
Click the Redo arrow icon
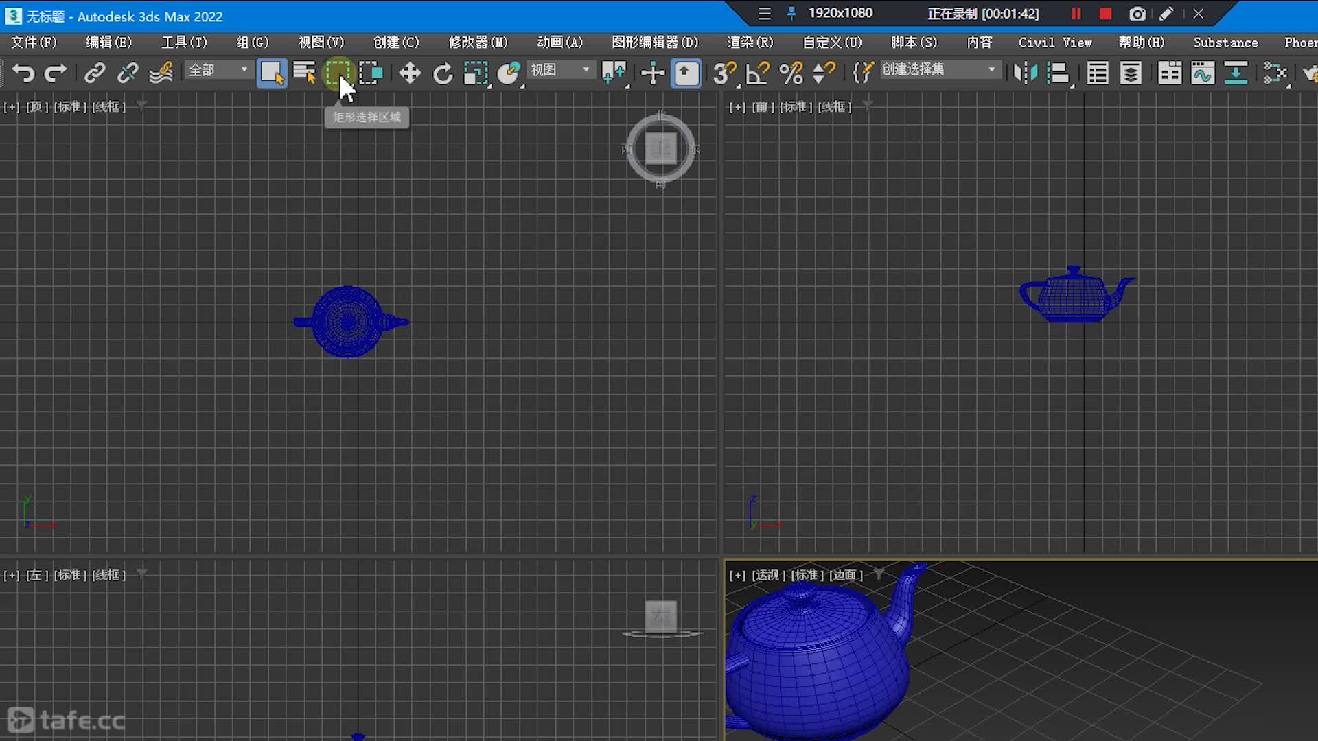[x=56, y=73]
